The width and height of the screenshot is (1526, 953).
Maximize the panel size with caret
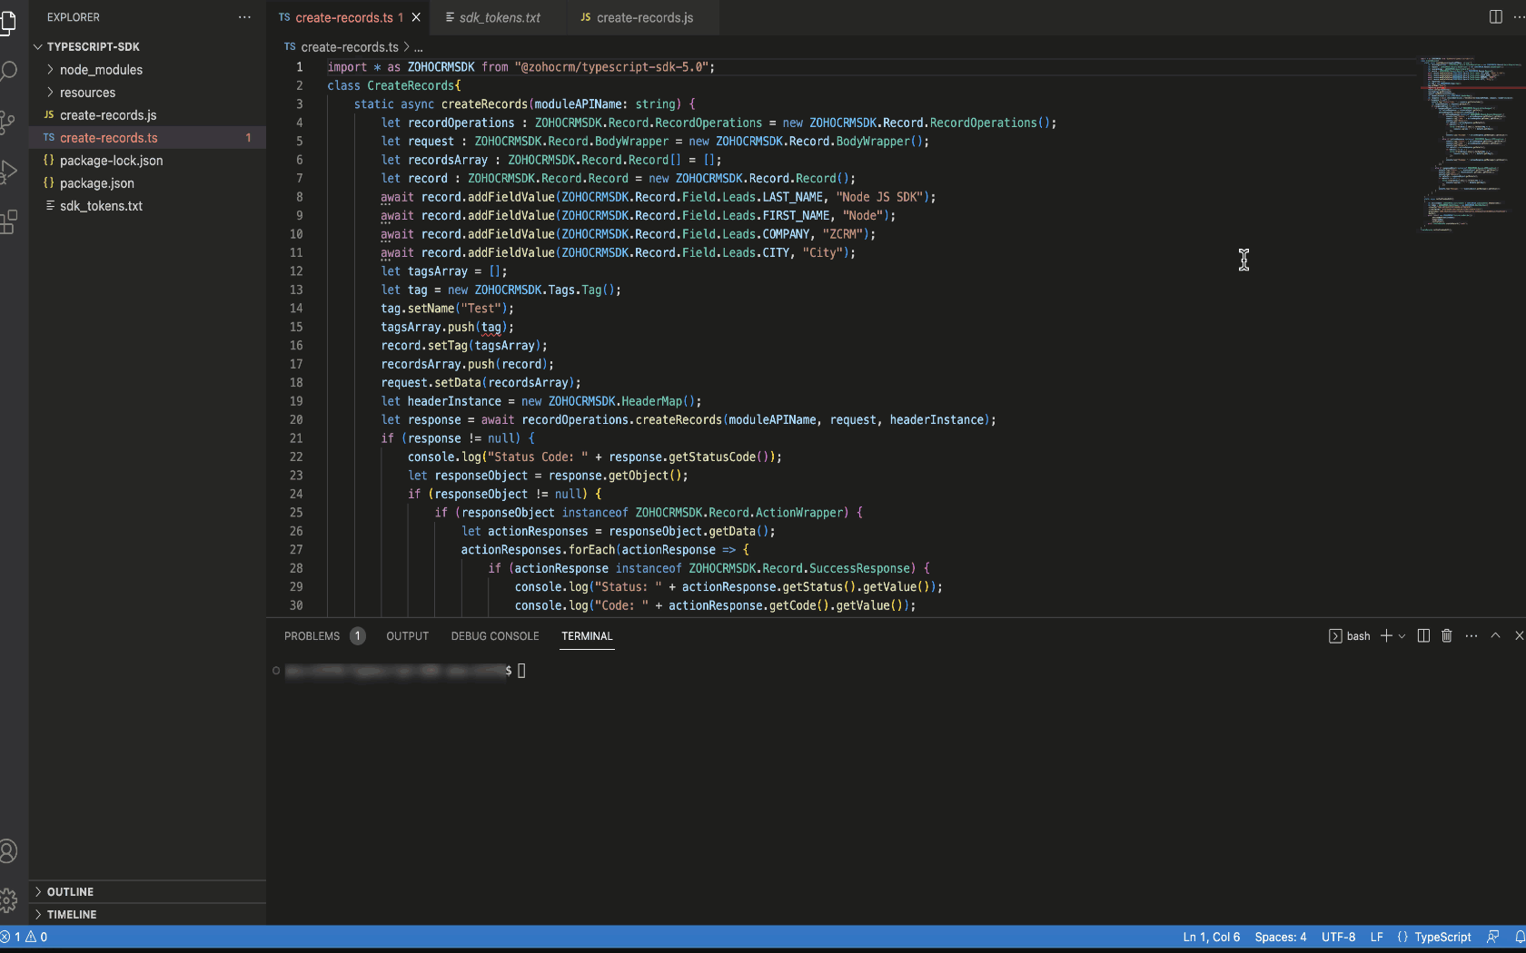[x=1495, y=636]
